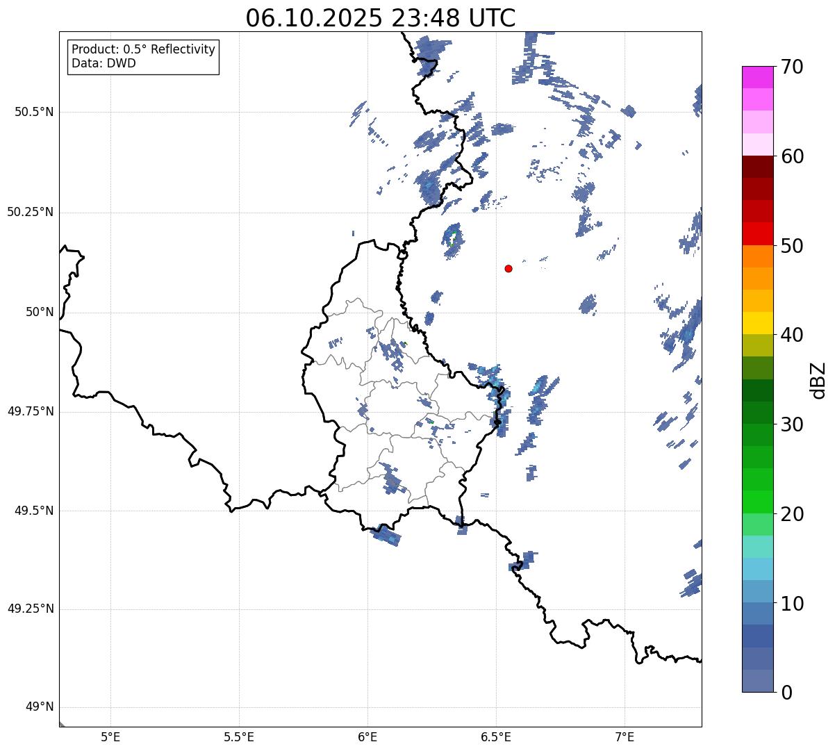This screenshot has width=835, height=751.
Task: Click the 49.25°N latitude label
Action: (x=31, y=609)
